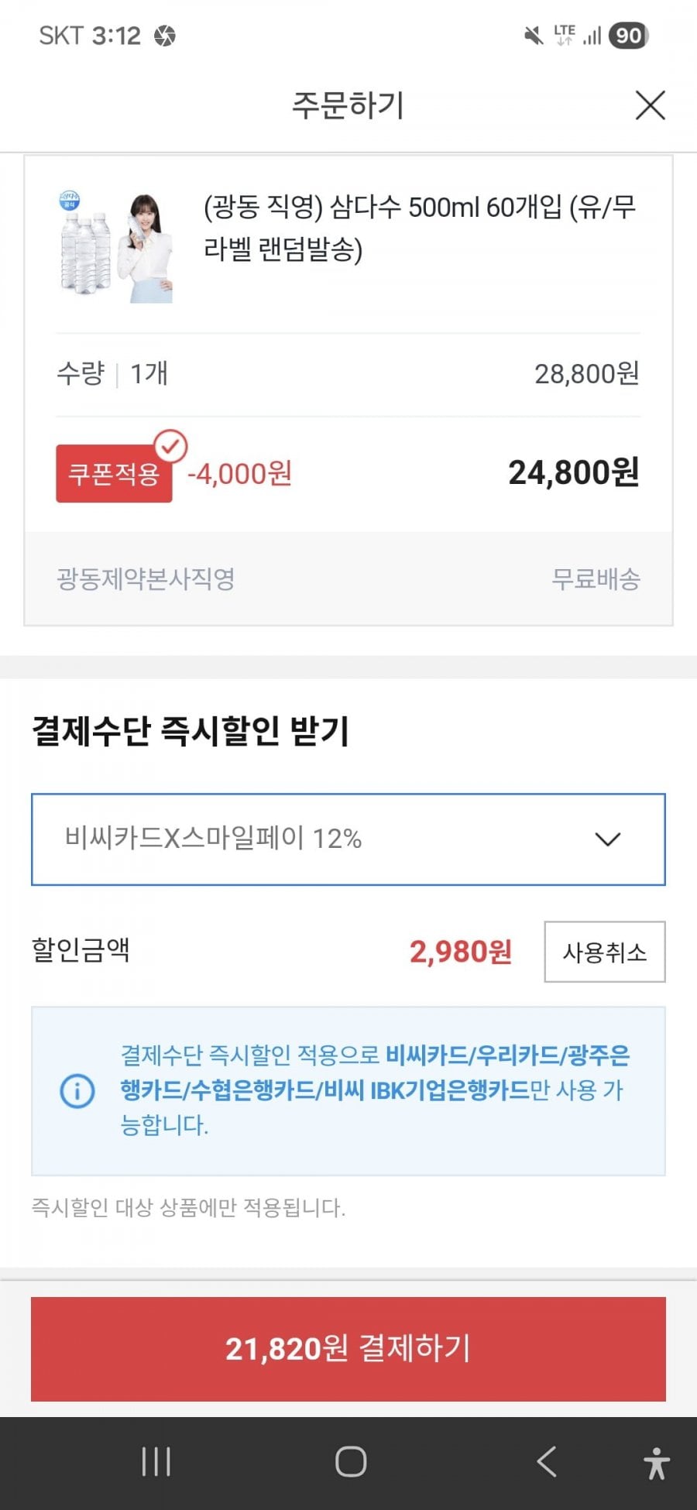Cancel discount with 사용취소 button
This screenshot has width=697, height=1510.
point(604,952)
